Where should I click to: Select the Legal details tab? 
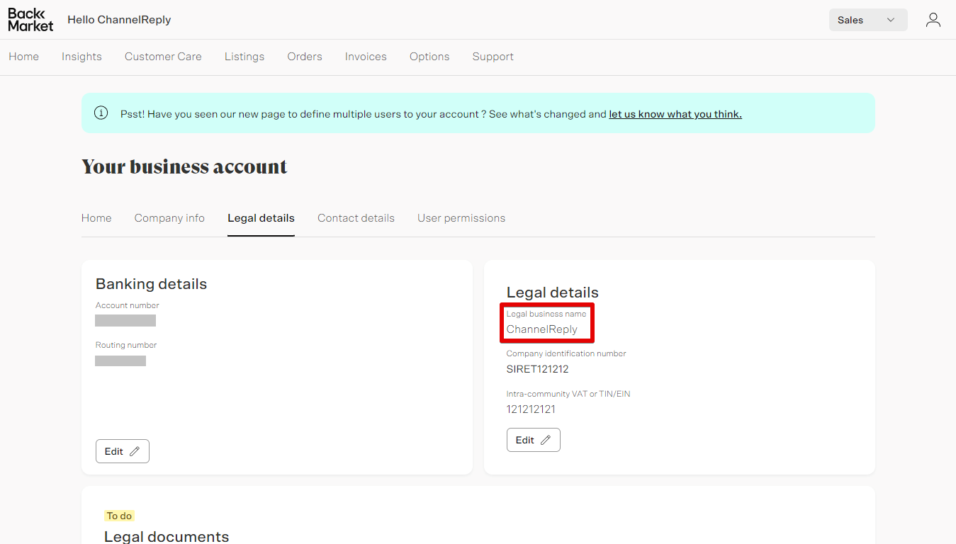click(x=261, y=218)
